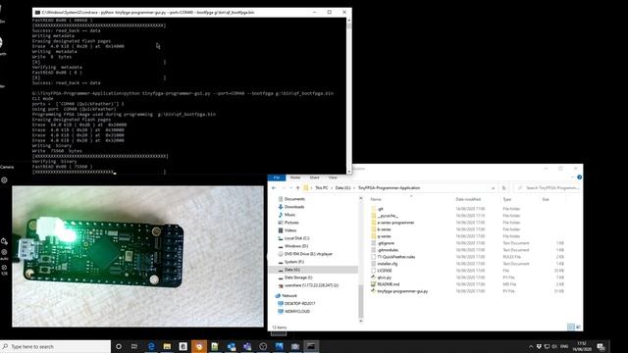
Task: Sort files by Date modified column
Action: click(468, 199)
